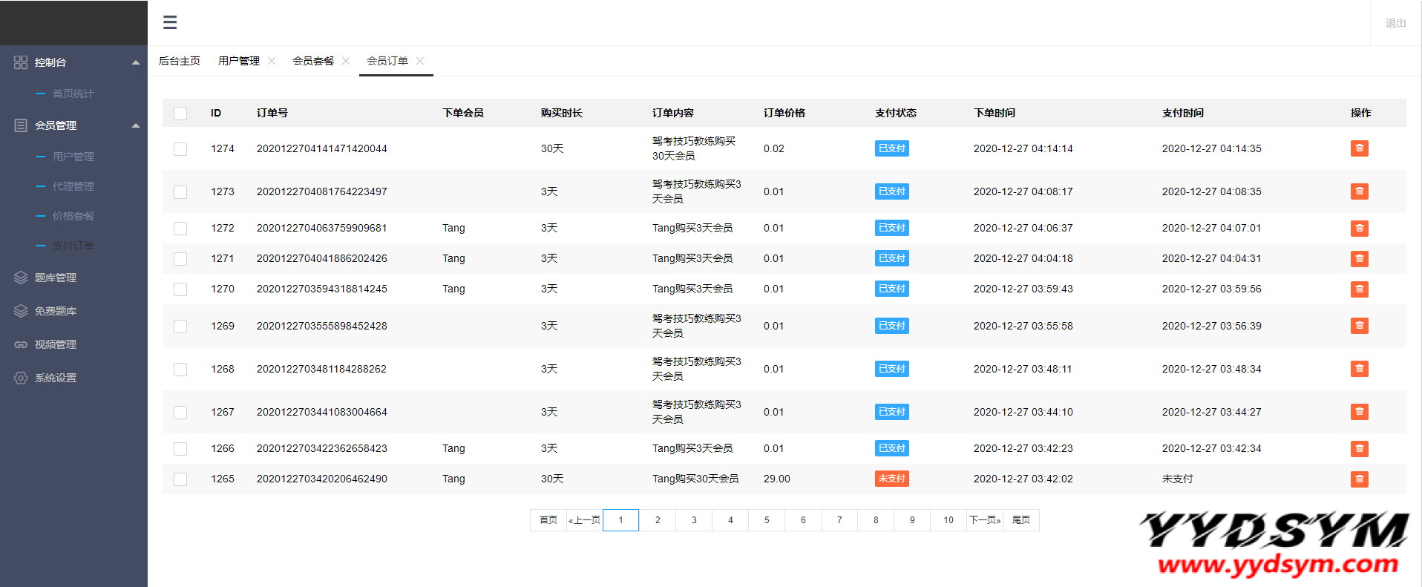Open 视频管理 sidebar section
Screen dimensions: 1422x587
click(x=56, y=344)
